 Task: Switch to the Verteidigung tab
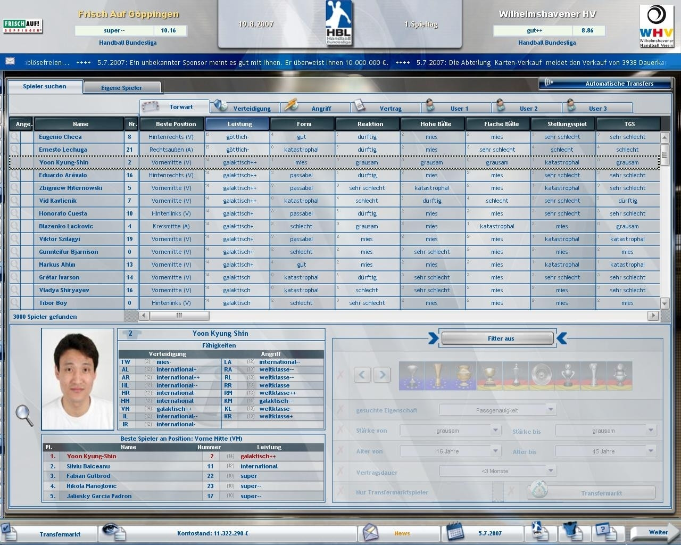[x=245, y=108]
